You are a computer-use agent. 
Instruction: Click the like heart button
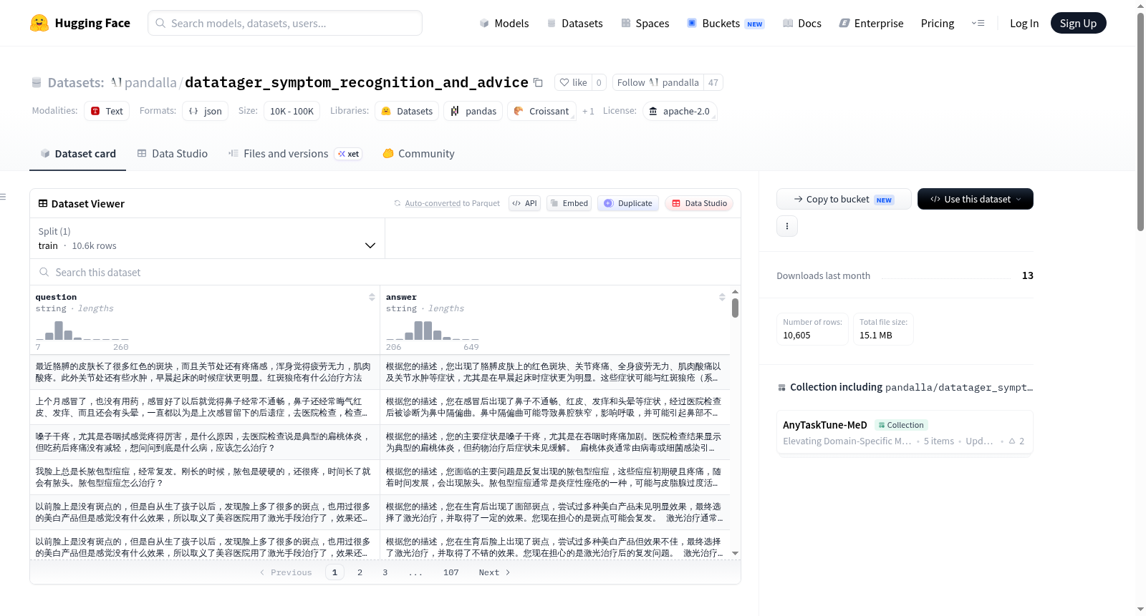573,82
